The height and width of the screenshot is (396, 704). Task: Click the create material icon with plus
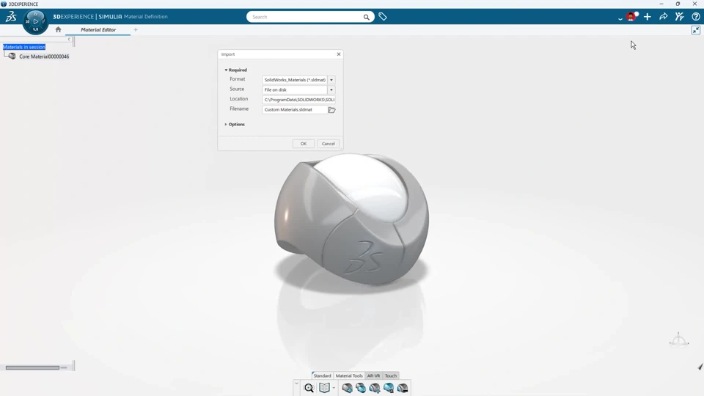tap(347, 387)
